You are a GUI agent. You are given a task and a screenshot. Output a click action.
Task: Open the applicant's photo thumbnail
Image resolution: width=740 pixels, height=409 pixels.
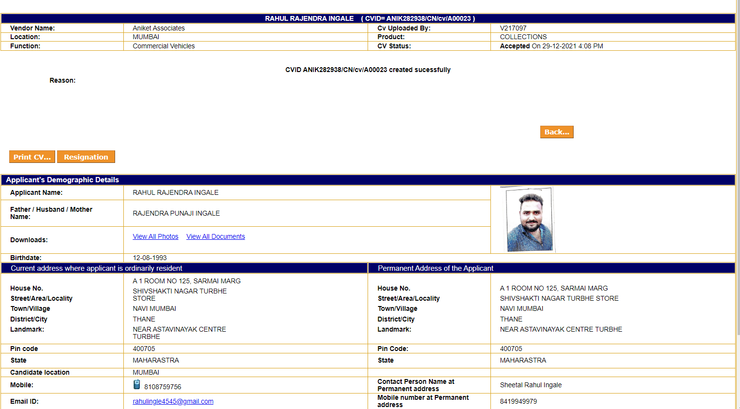coord(529,220)
